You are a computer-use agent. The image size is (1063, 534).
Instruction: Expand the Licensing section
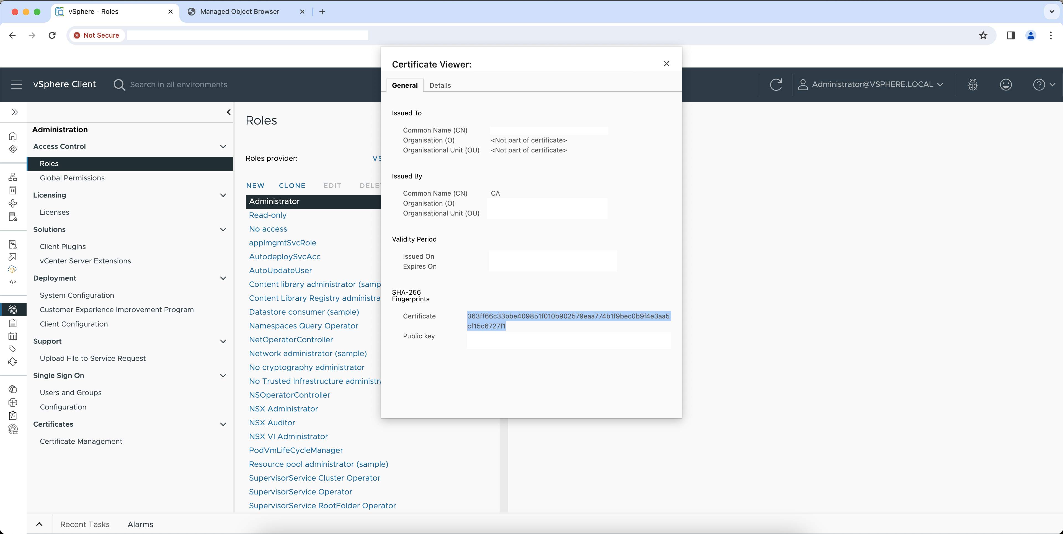tap(223, 195)
